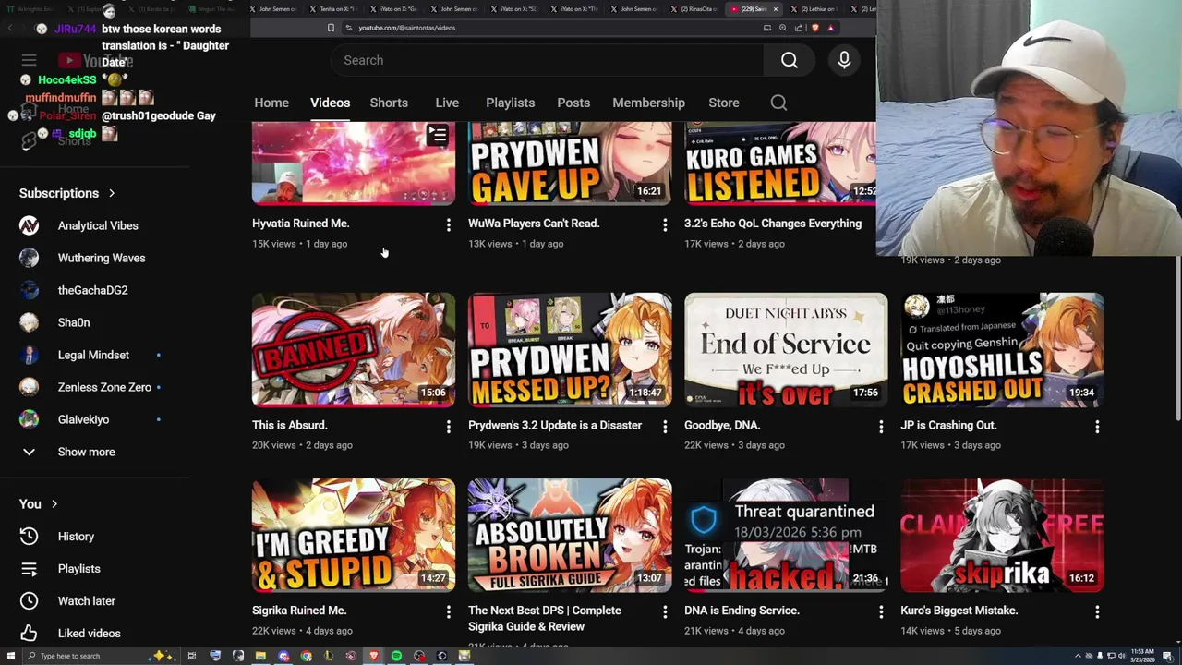Image resolution: width=1182 pixels, height=665 pixels.
Task: Open the Posts tab
Action: click(x=573, y=103)
